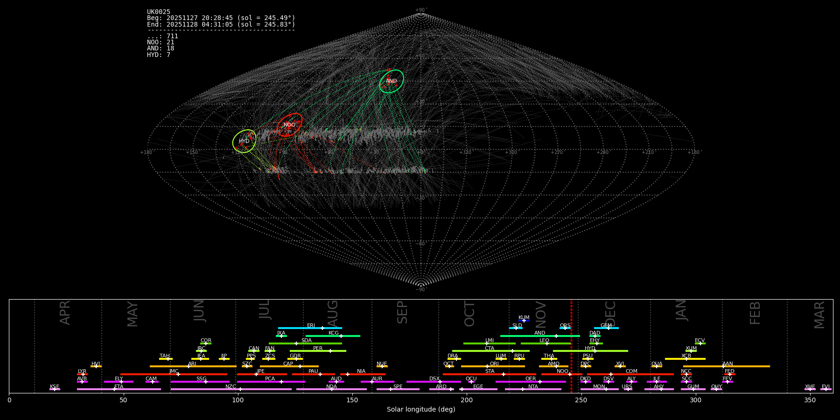Click the DRA shower label on timeline
The height and width of the screenshot is (420, 840).
point(453,356)
